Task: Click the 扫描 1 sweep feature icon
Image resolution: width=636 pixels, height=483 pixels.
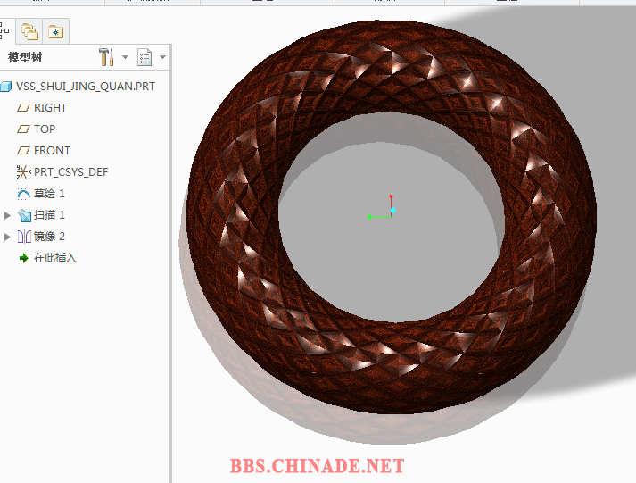Action: 23,215
